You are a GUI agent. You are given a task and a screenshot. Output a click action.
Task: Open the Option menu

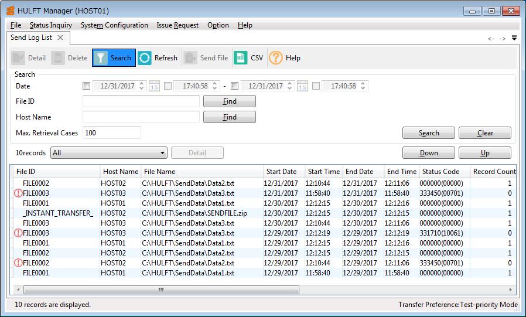click(218, 25)
